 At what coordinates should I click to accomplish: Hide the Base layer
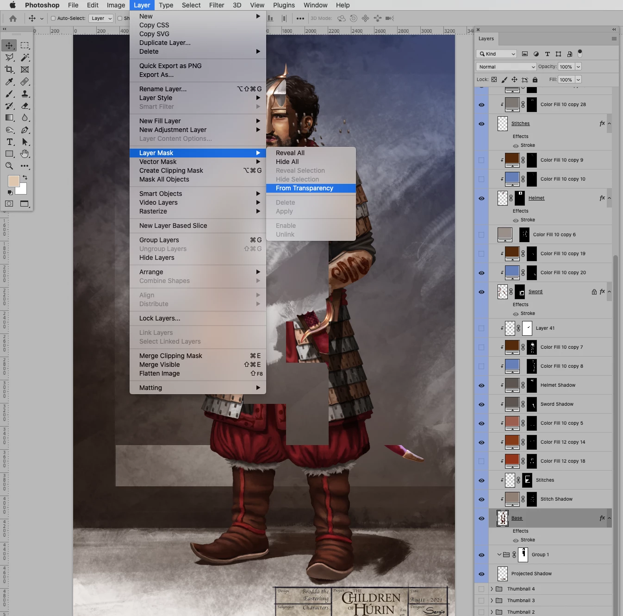pos(481,518)
